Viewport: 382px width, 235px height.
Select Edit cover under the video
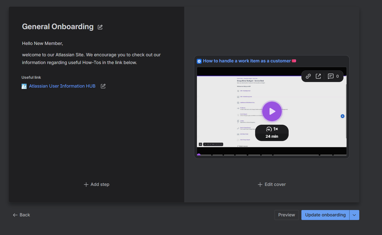tap(272, 184)
